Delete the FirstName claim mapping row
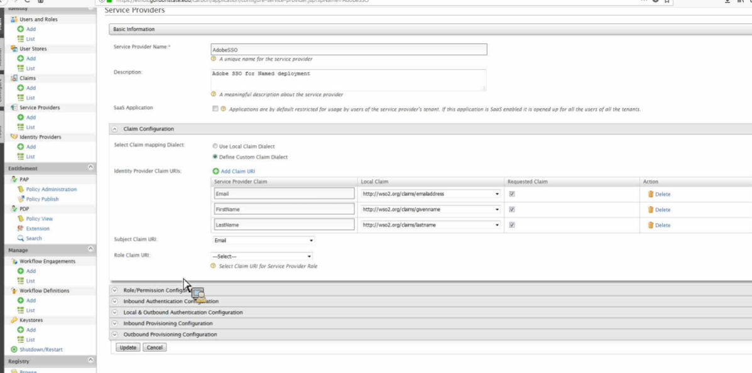The image size is (752, 373). point(660,210)
